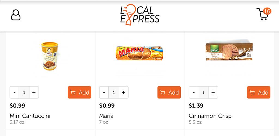The height and width of the screenshot is (136, 279).
Task: Decrease quantity for Mini Cantuccini
Action: [x=14, y=92]
